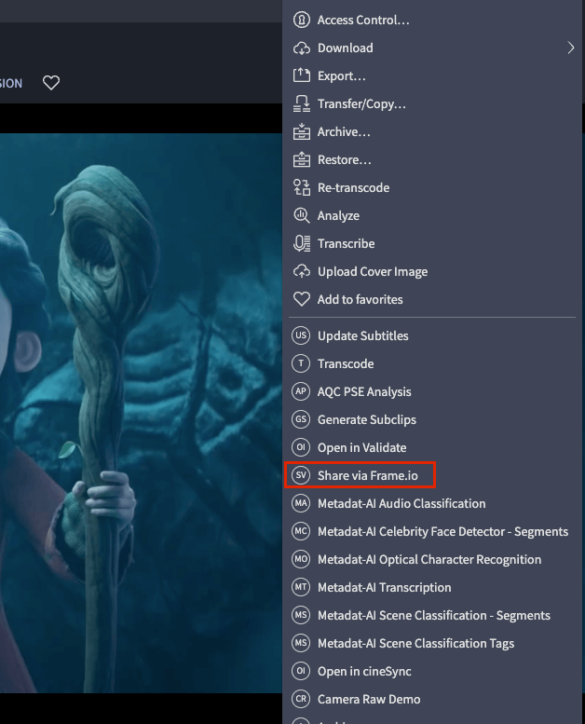Choose Restore… menu entry

(432, 159)
